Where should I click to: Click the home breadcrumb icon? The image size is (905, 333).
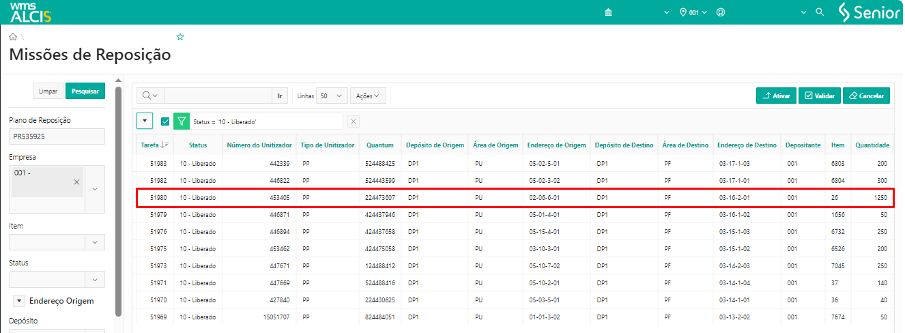click(13, 37)
